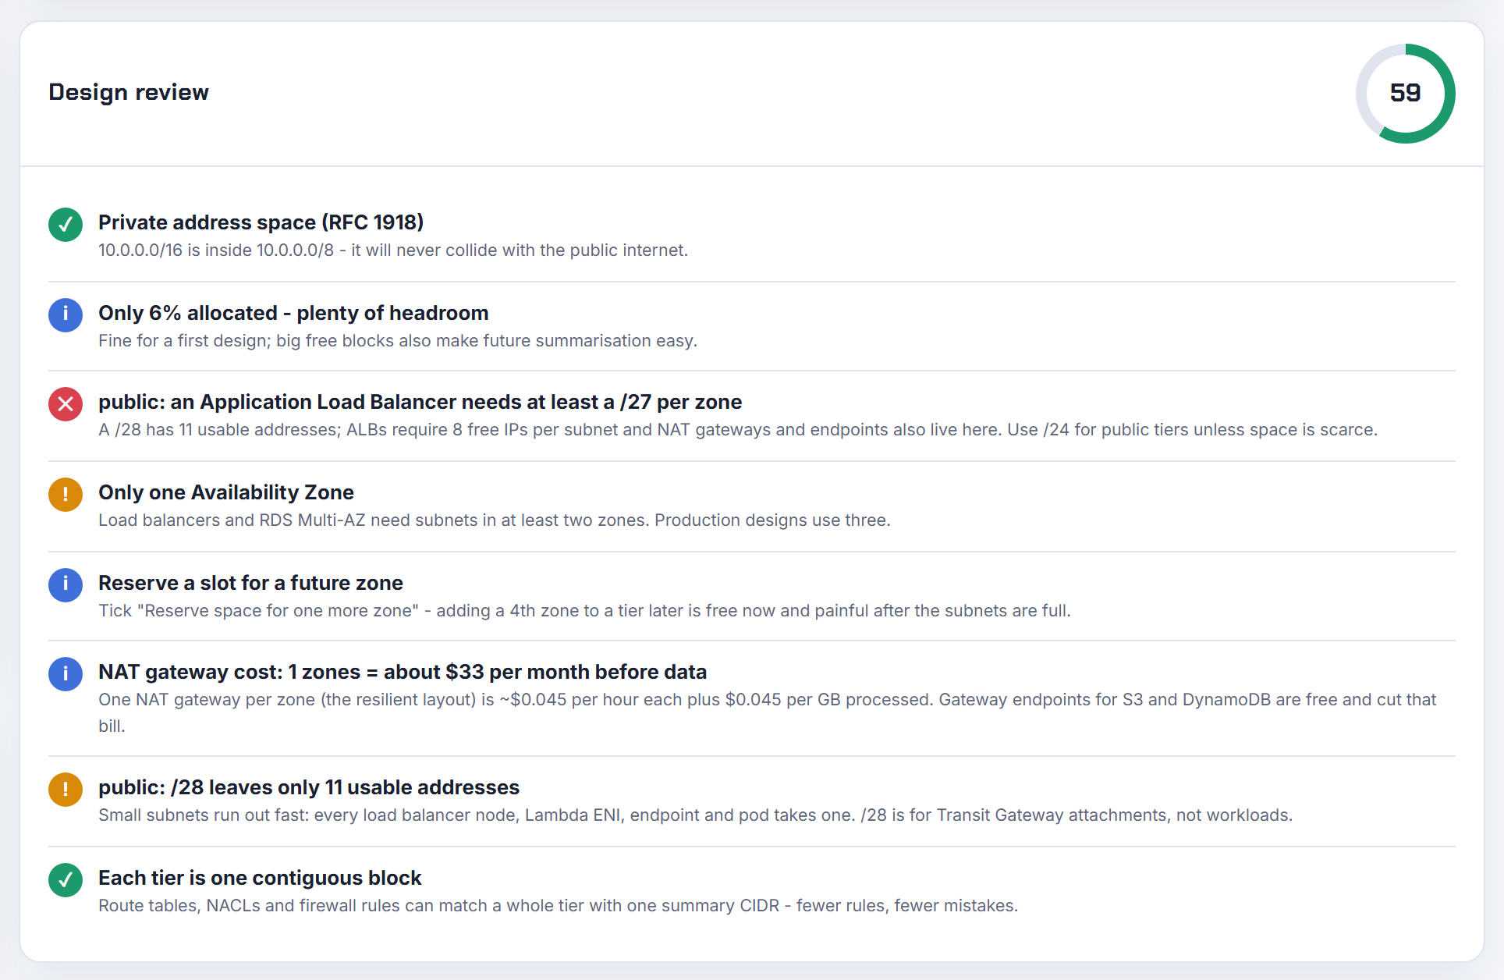Click the NAT gateway cost title
The height and width of the screenshot is (980, 1504).
[403, 672]
